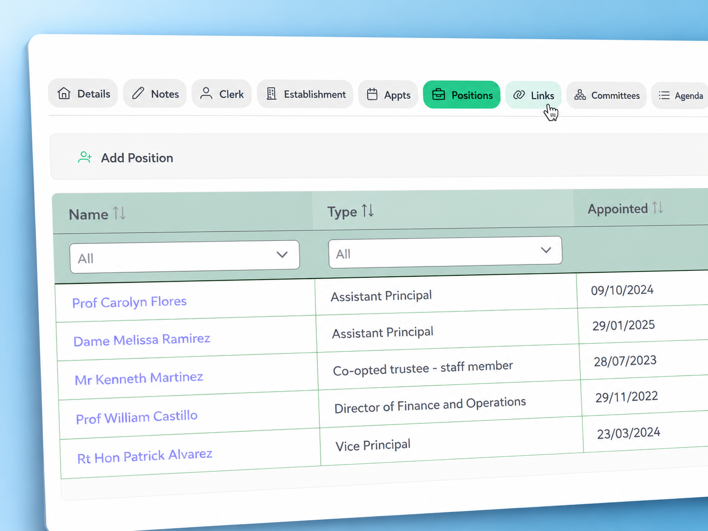The width and height of the screenshot is (708, 531).
Task: Switch to the Committees tab
Action: pos(606,95)
